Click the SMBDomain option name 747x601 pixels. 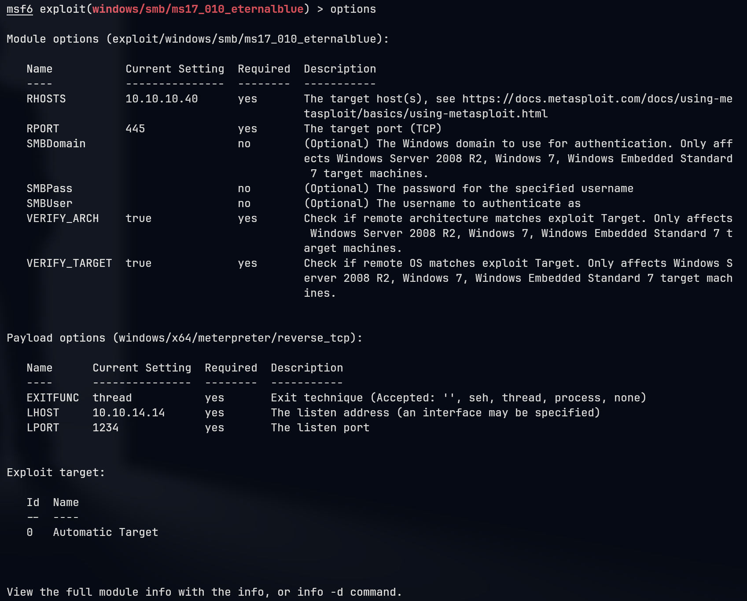coord(56,144)
